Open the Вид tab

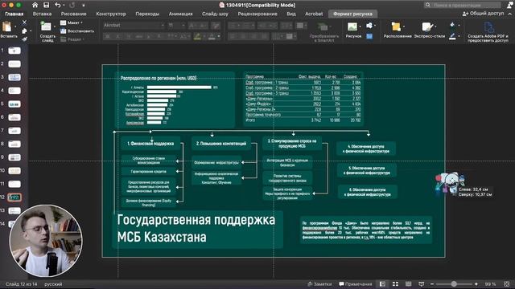tap(291, 14)
